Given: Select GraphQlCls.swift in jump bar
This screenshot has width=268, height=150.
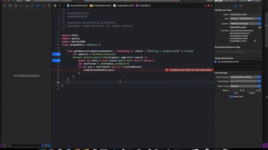Looking at the screenshot, I should coord(123,5).
